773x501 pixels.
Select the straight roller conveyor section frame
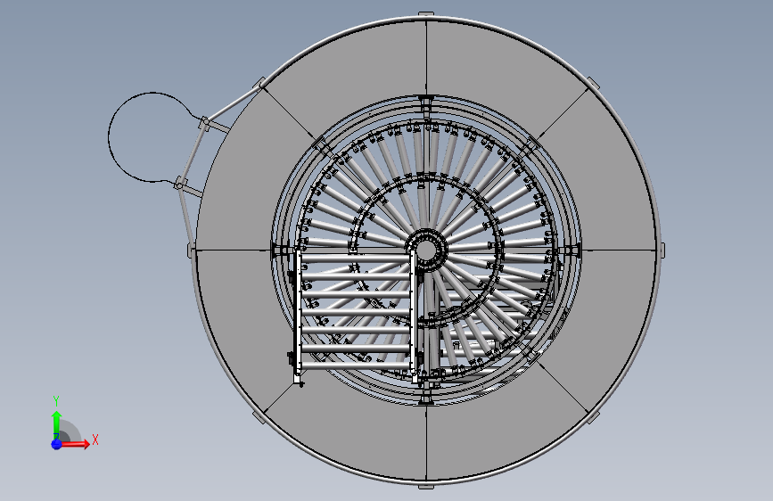(356, 316)
